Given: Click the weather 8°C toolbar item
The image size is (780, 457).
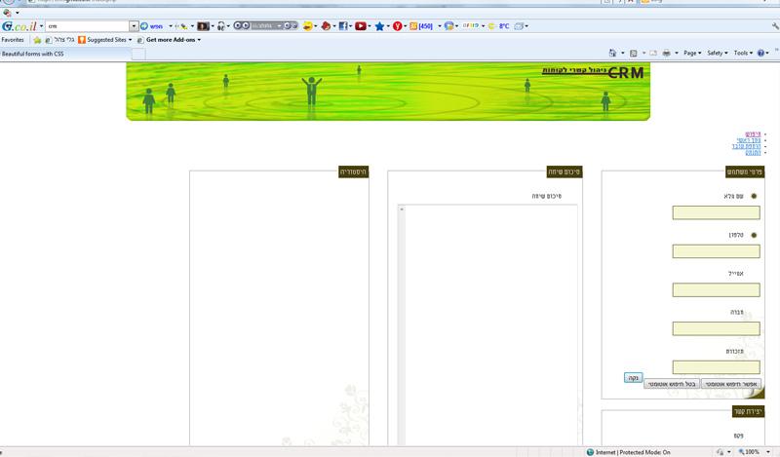Looking at the screenshot, I should tap(499, 26).
